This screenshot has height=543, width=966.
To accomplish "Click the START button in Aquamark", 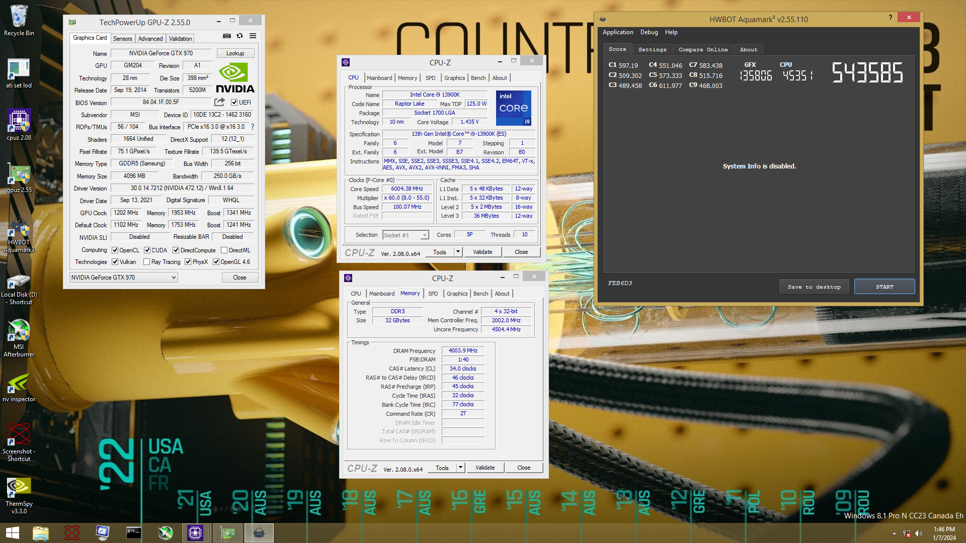I will (884, 287).
